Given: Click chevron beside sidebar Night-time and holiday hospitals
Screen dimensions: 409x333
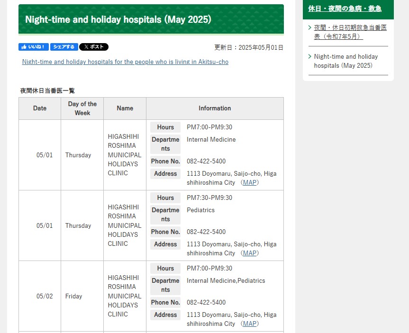Looking at the screenshot, I should [309, 57].
